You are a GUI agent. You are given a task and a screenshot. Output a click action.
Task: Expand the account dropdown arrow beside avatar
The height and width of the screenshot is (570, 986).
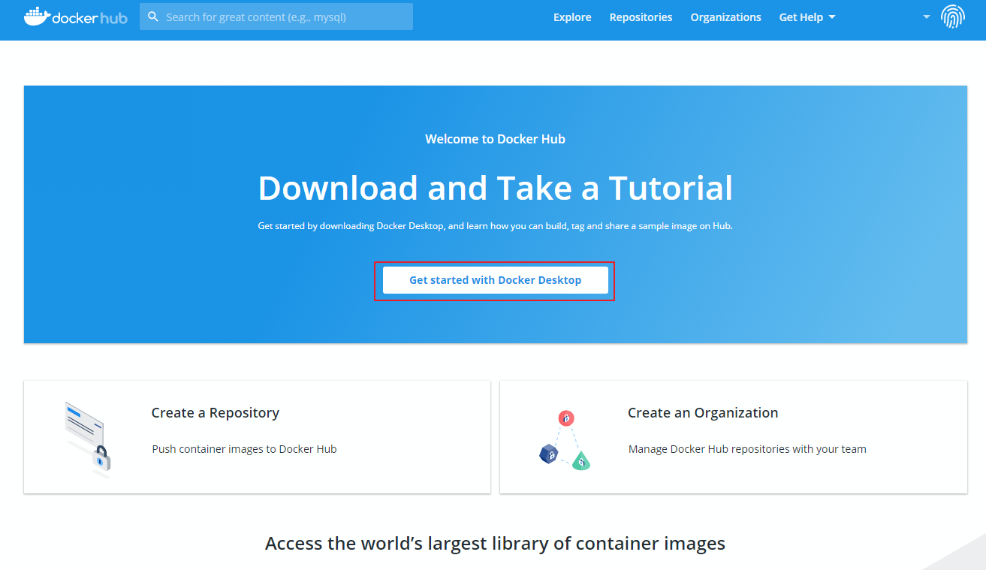pos(927,17)
